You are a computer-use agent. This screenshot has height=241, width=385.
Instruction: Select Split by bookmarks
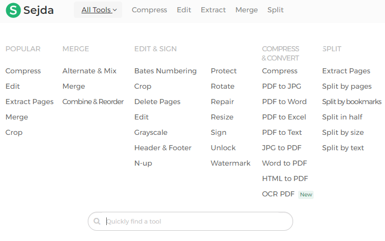coord(352,102)
